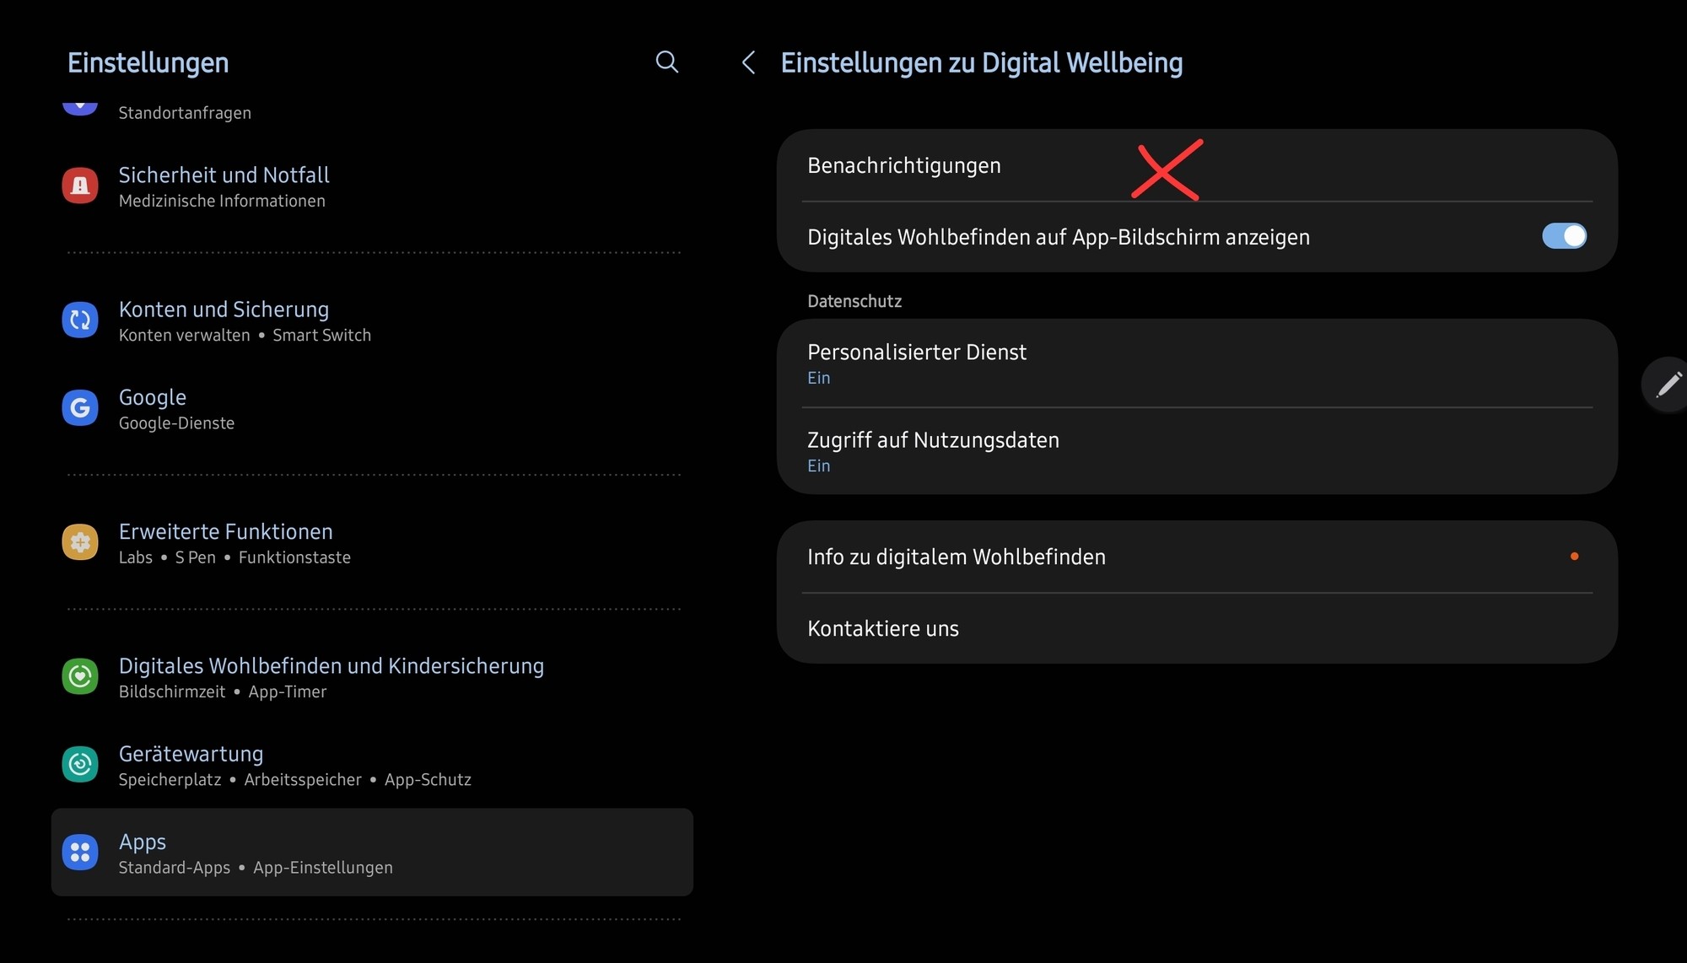Tap the Google G icon
1687x963 pixels.
pyautogui.click(x=80, y=408)
